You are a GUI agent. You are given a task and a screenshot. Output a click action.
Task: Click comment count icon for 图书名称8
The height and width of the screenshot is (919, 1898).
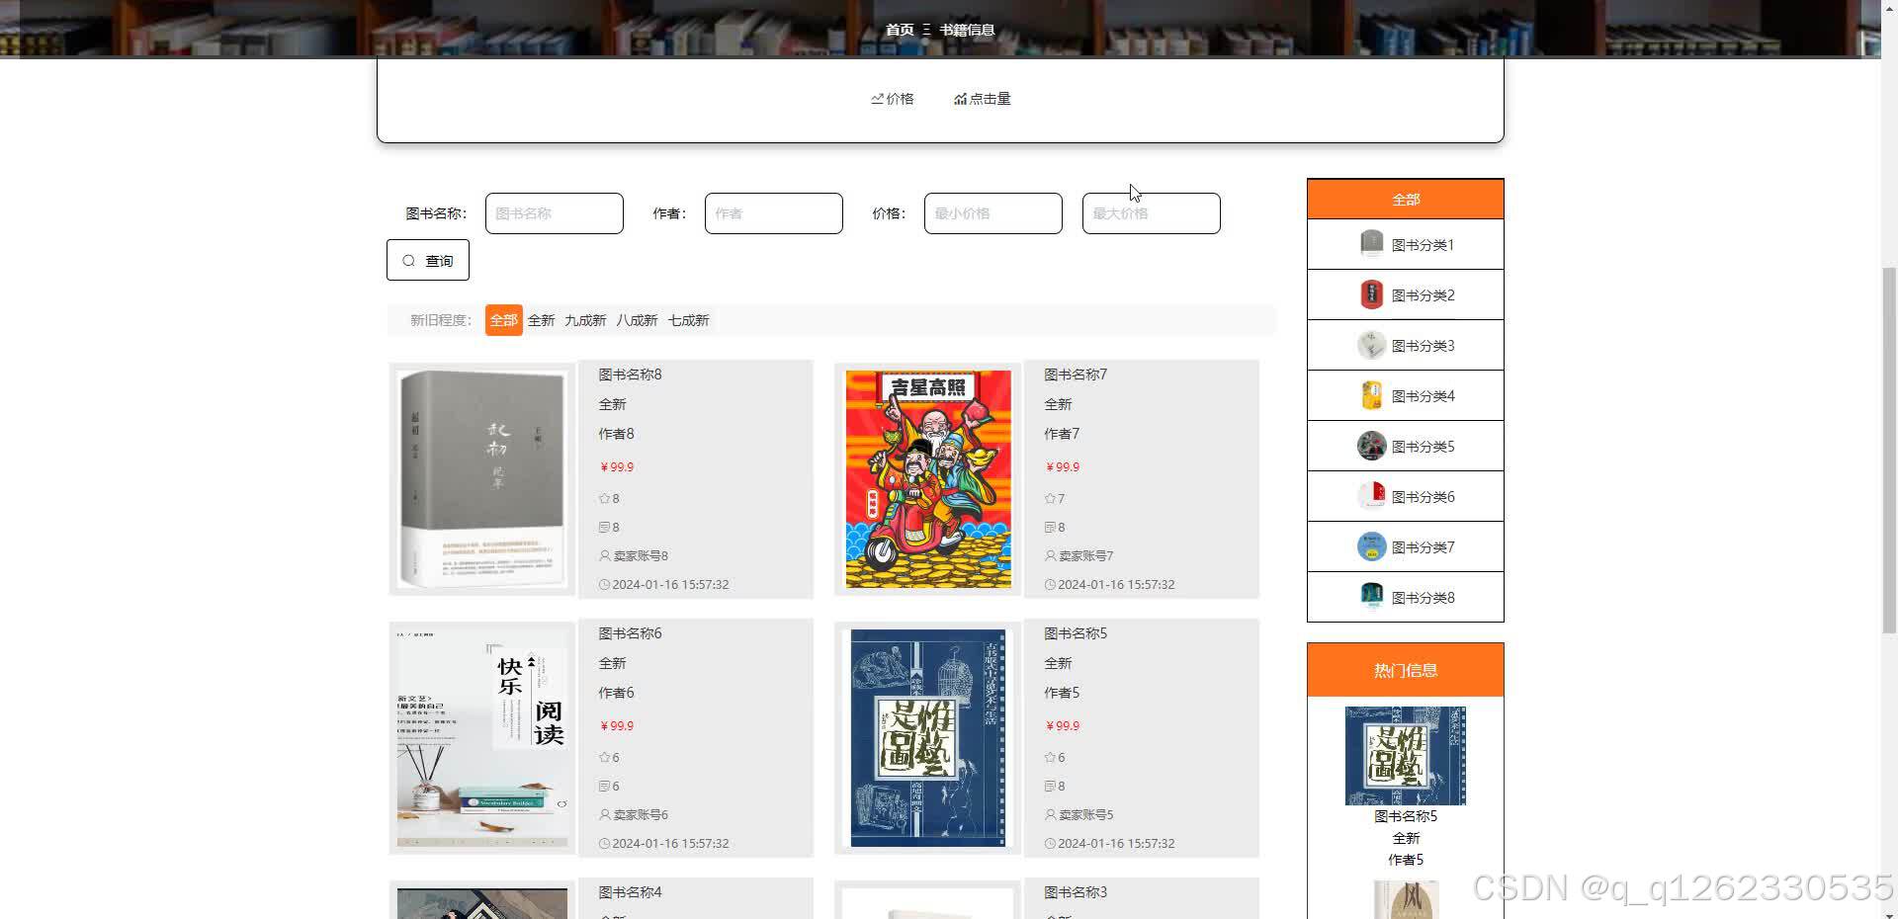(605, 528)
